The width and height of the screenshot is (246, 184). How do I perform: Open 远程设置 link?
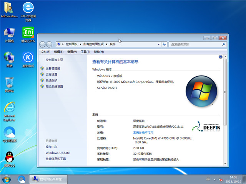(x=52, y=74)
